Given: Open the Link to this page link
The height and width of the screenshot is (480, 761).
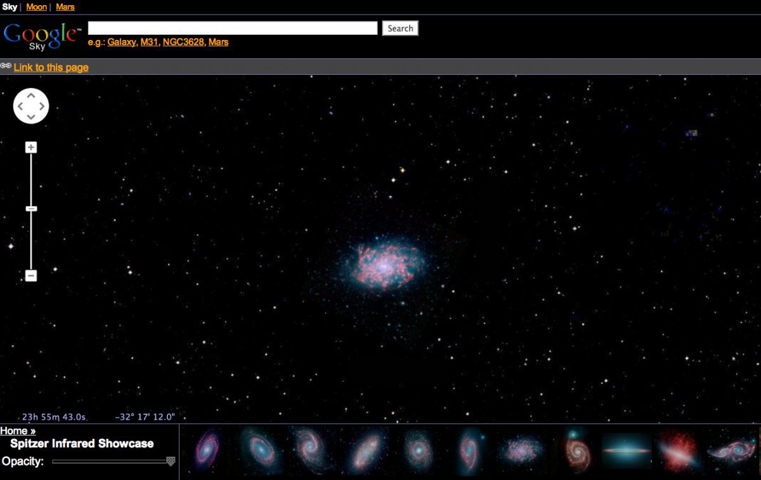Looking at the screenshot, I should click(x=51, y=67).
